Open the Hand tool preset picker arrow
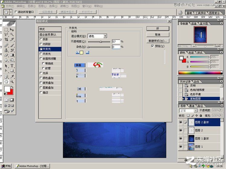 [11, 12]
